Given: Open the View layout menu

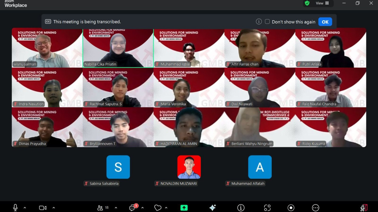Looking at the screenshot, I should coord(322,3).
